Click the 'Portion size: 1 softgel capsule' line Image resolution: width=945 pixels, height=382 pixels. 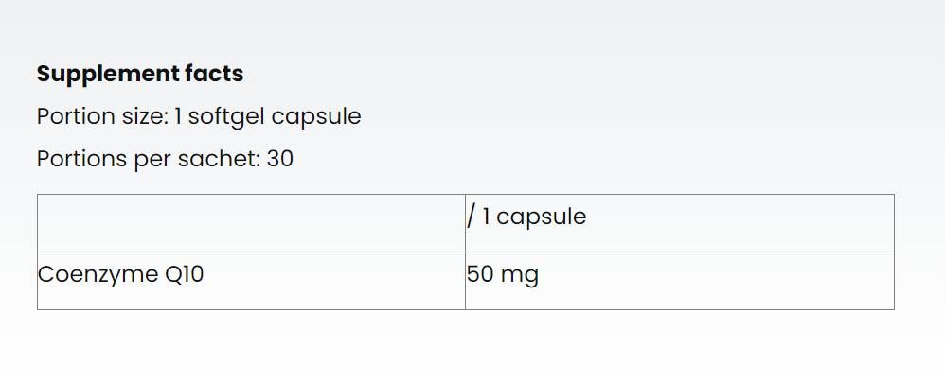(x=199, y=117)
